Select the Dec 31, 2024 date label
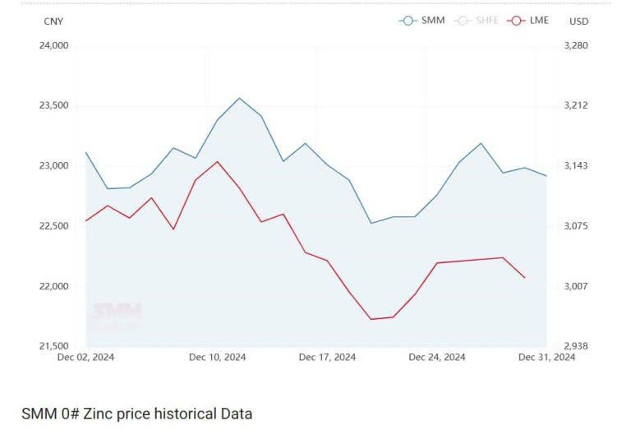Screen dimensions: 631x430 click(546, 357)
